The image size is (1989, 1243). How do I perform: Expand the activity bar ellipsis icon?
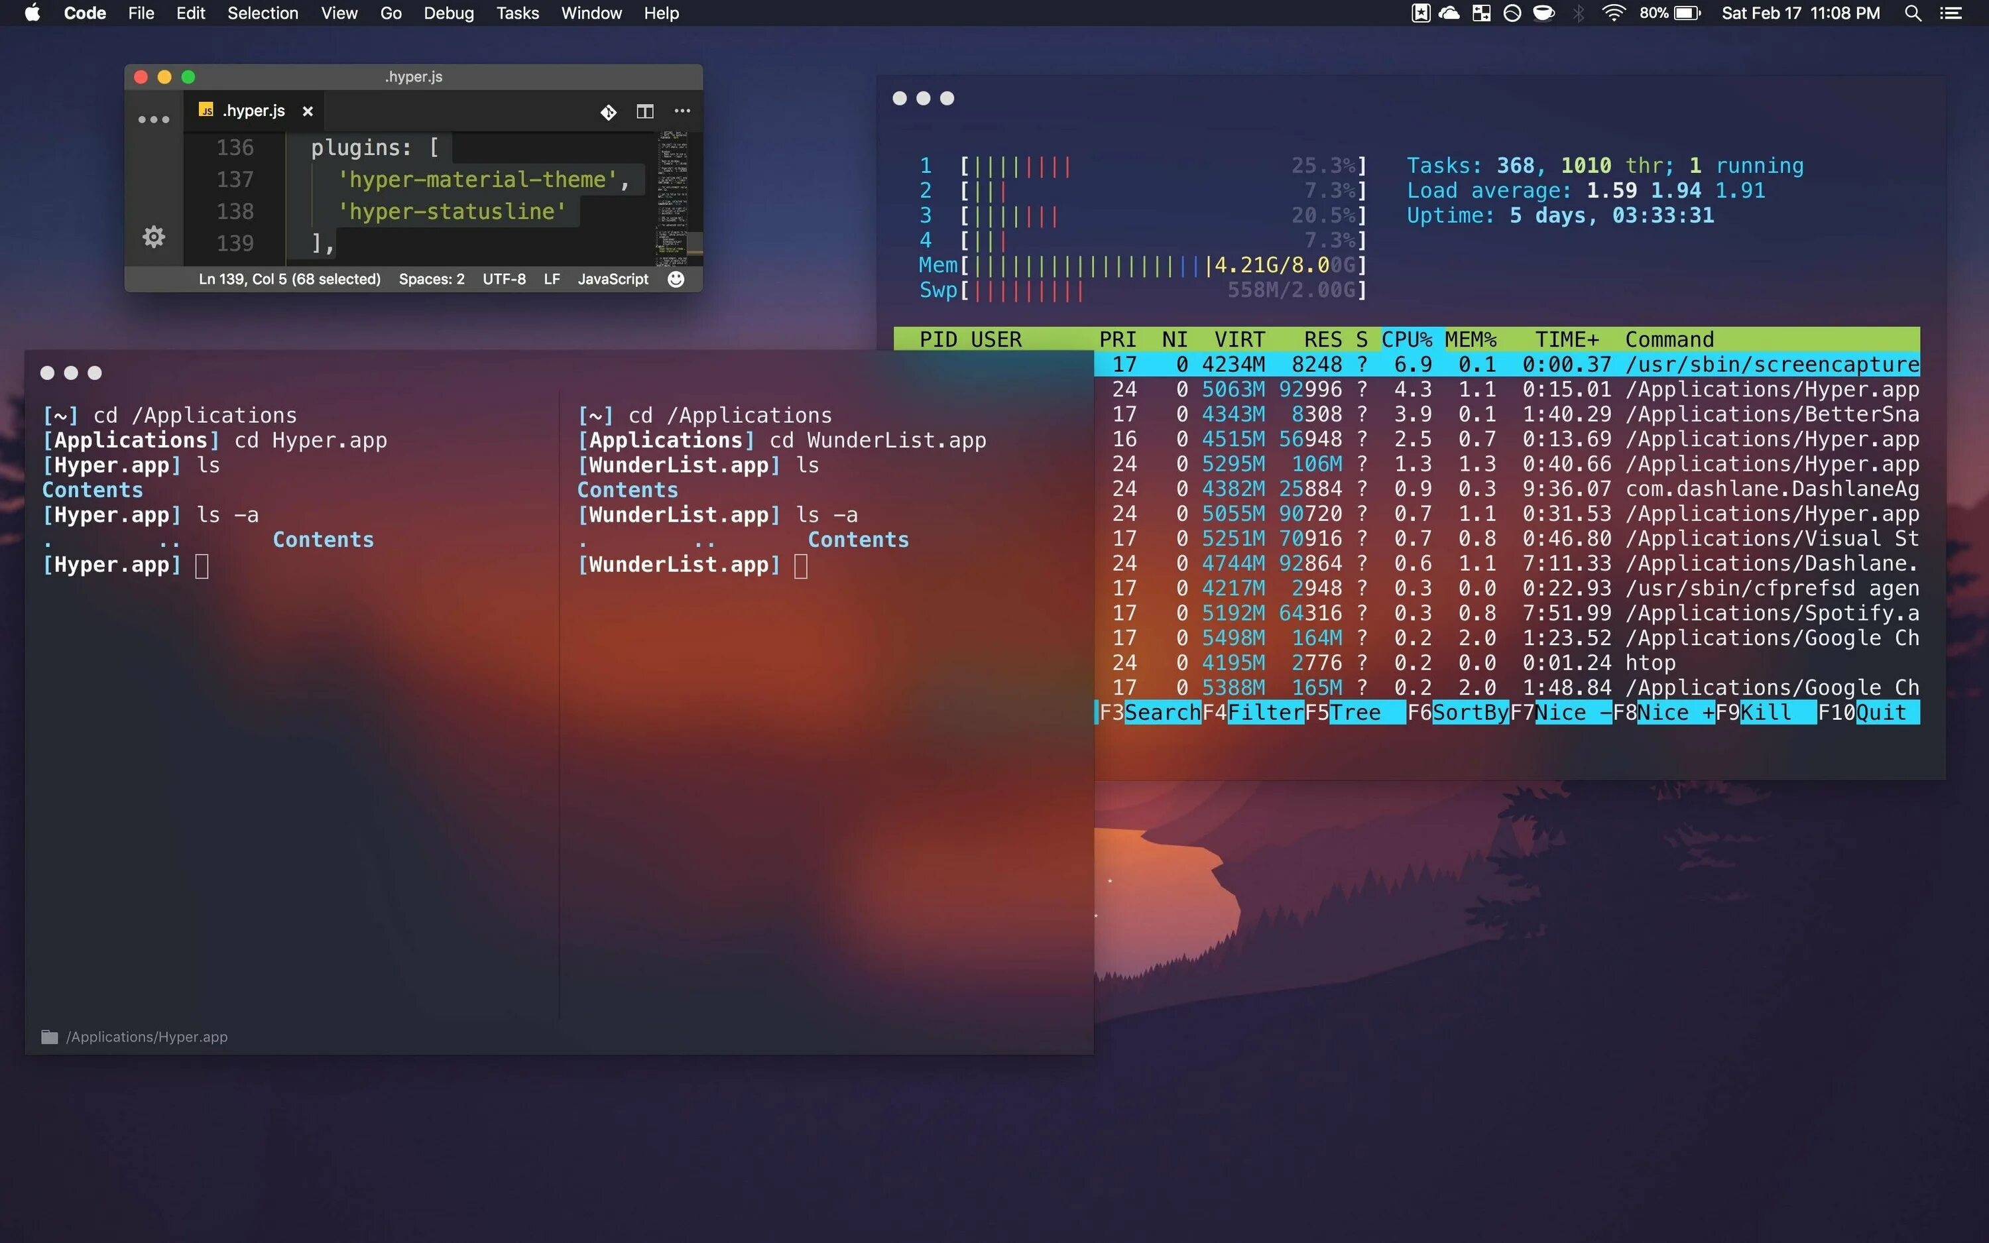coord(154,120)
